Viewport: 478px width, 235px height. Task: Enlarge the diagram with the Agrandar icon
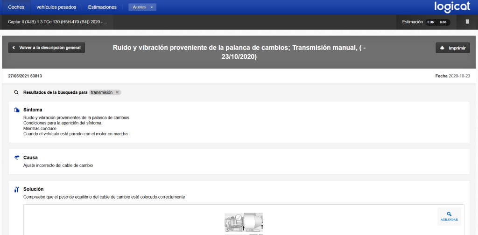[449, 216]
